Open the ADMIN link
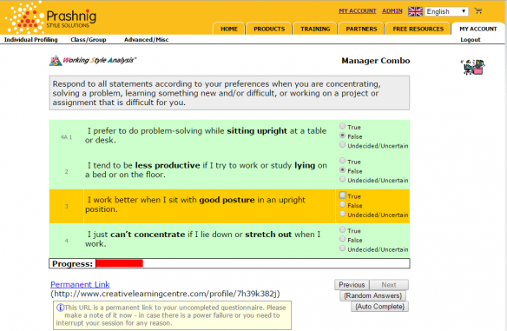507x331 pixels. [x=392, y=10]
